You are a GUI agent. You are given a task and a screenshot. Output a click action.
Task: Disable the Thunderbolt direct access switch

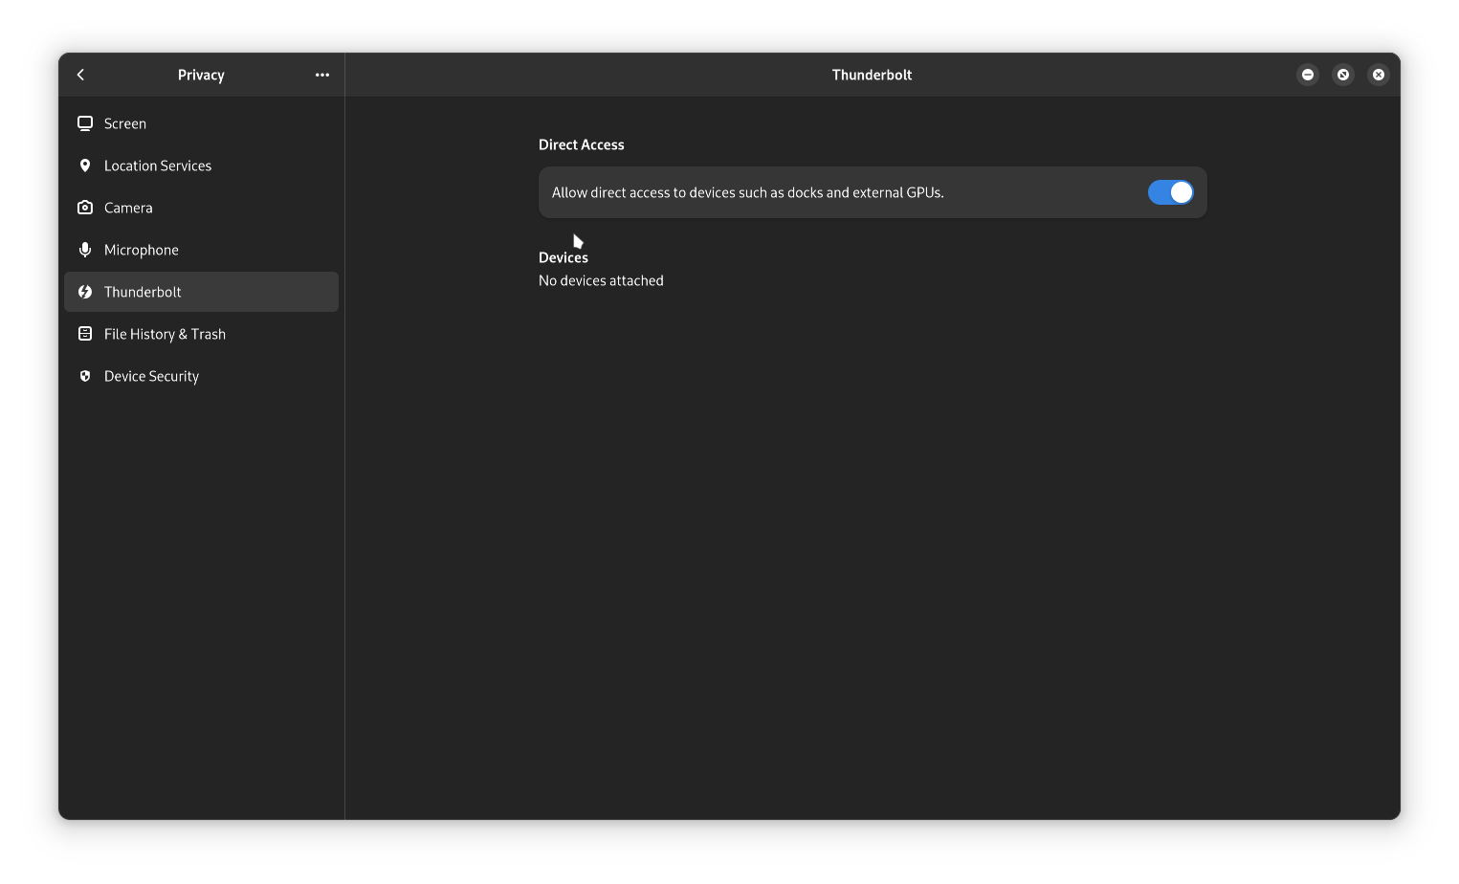click(x=1170, y=192)
